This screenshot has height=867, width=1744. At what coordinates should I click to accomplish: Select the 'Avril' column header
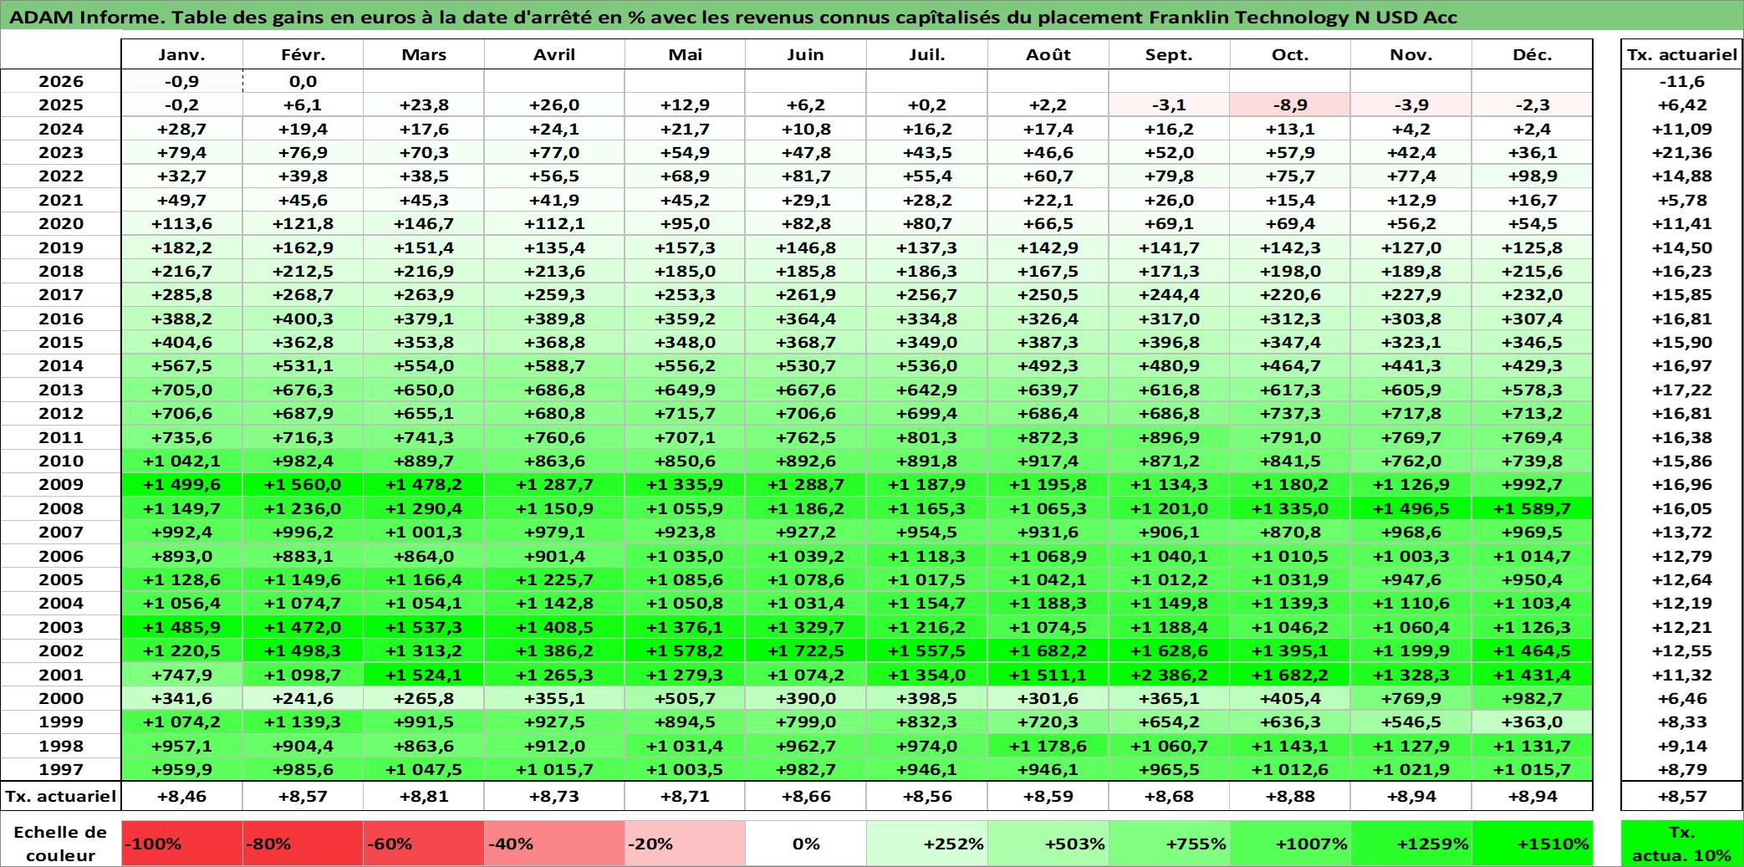pyautogui.click(x=554, y=54)
